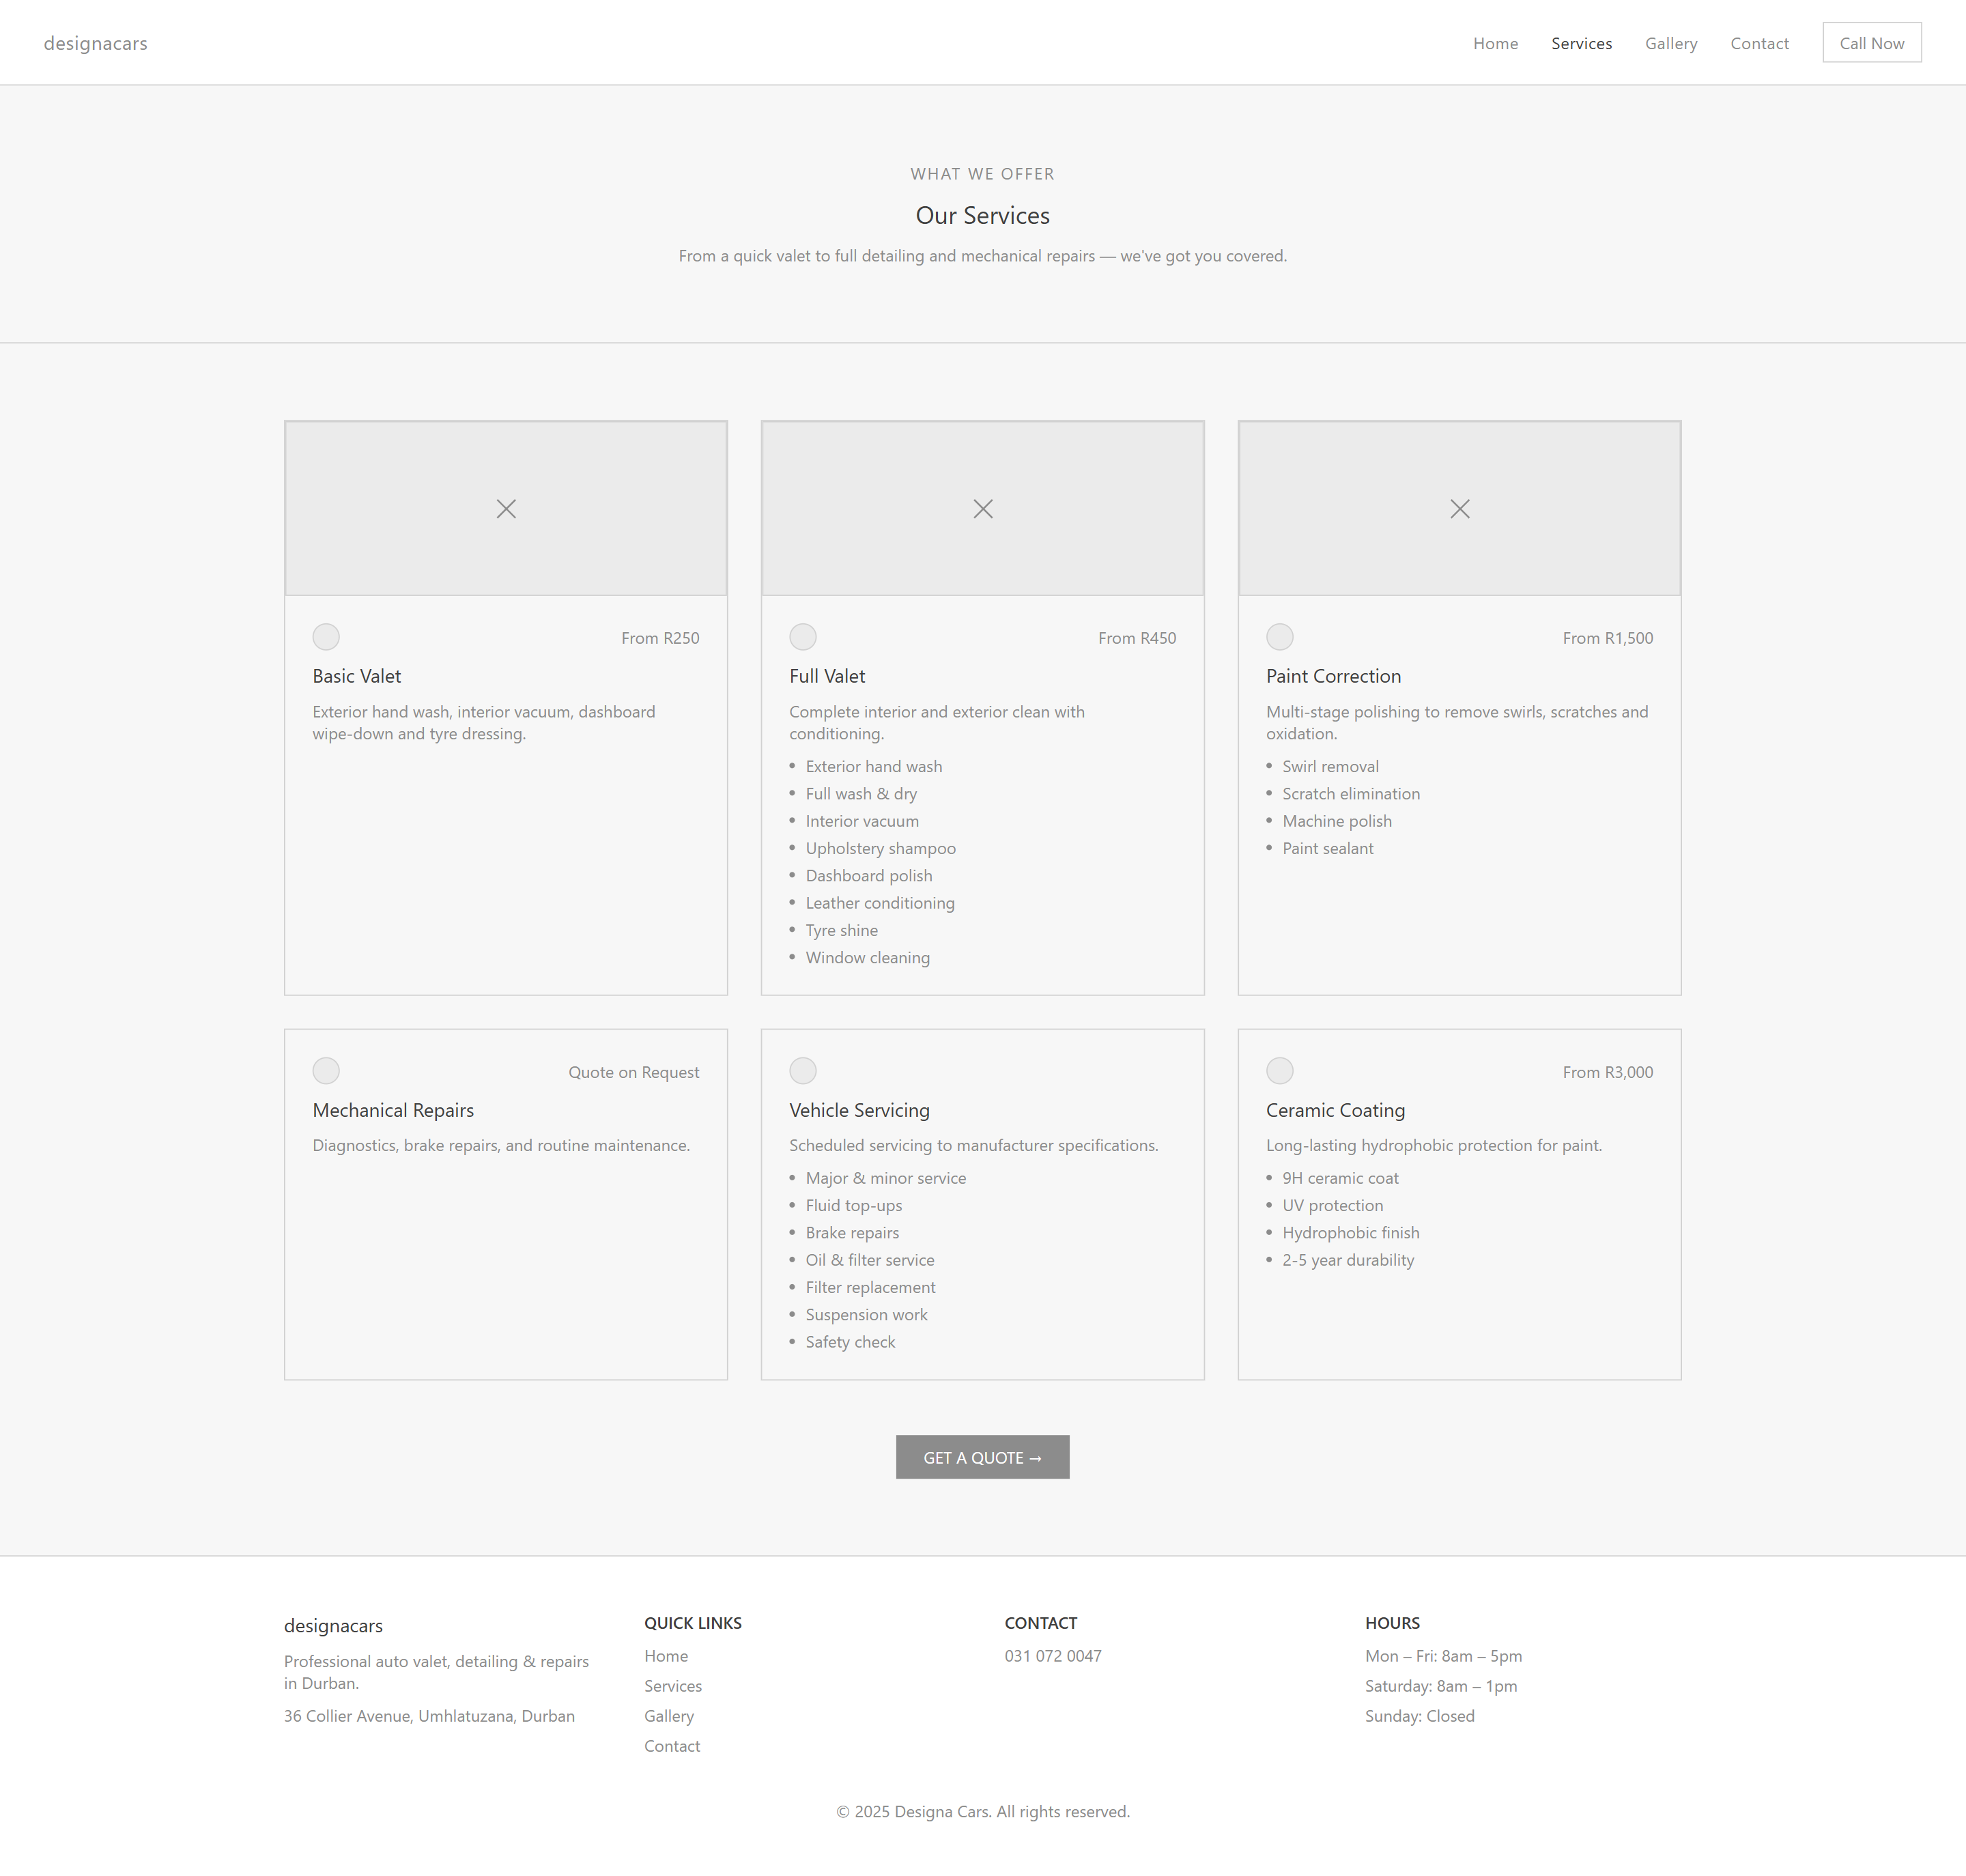The image size is (1966, 1876).
Task: Click the GET A QUOTE button
Action: pyautogui.click(x=983, y=1457)
